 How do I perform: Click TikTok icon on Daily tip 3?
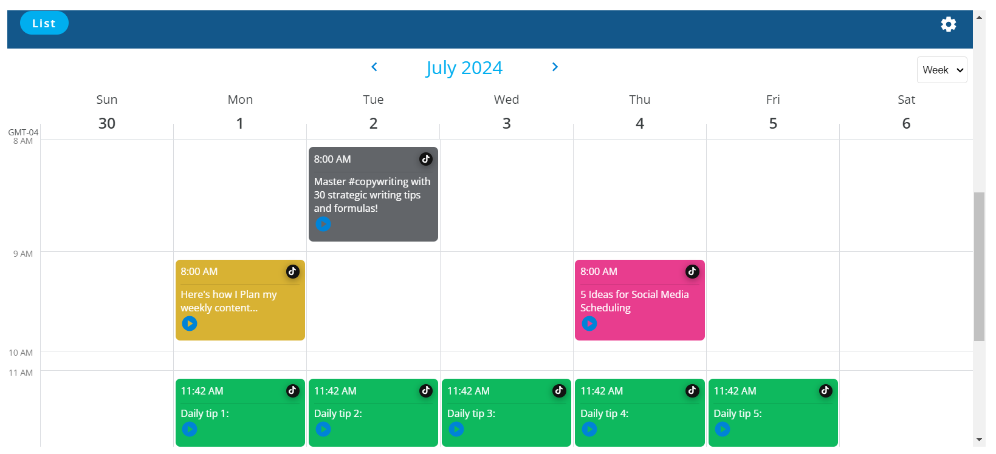559,391
